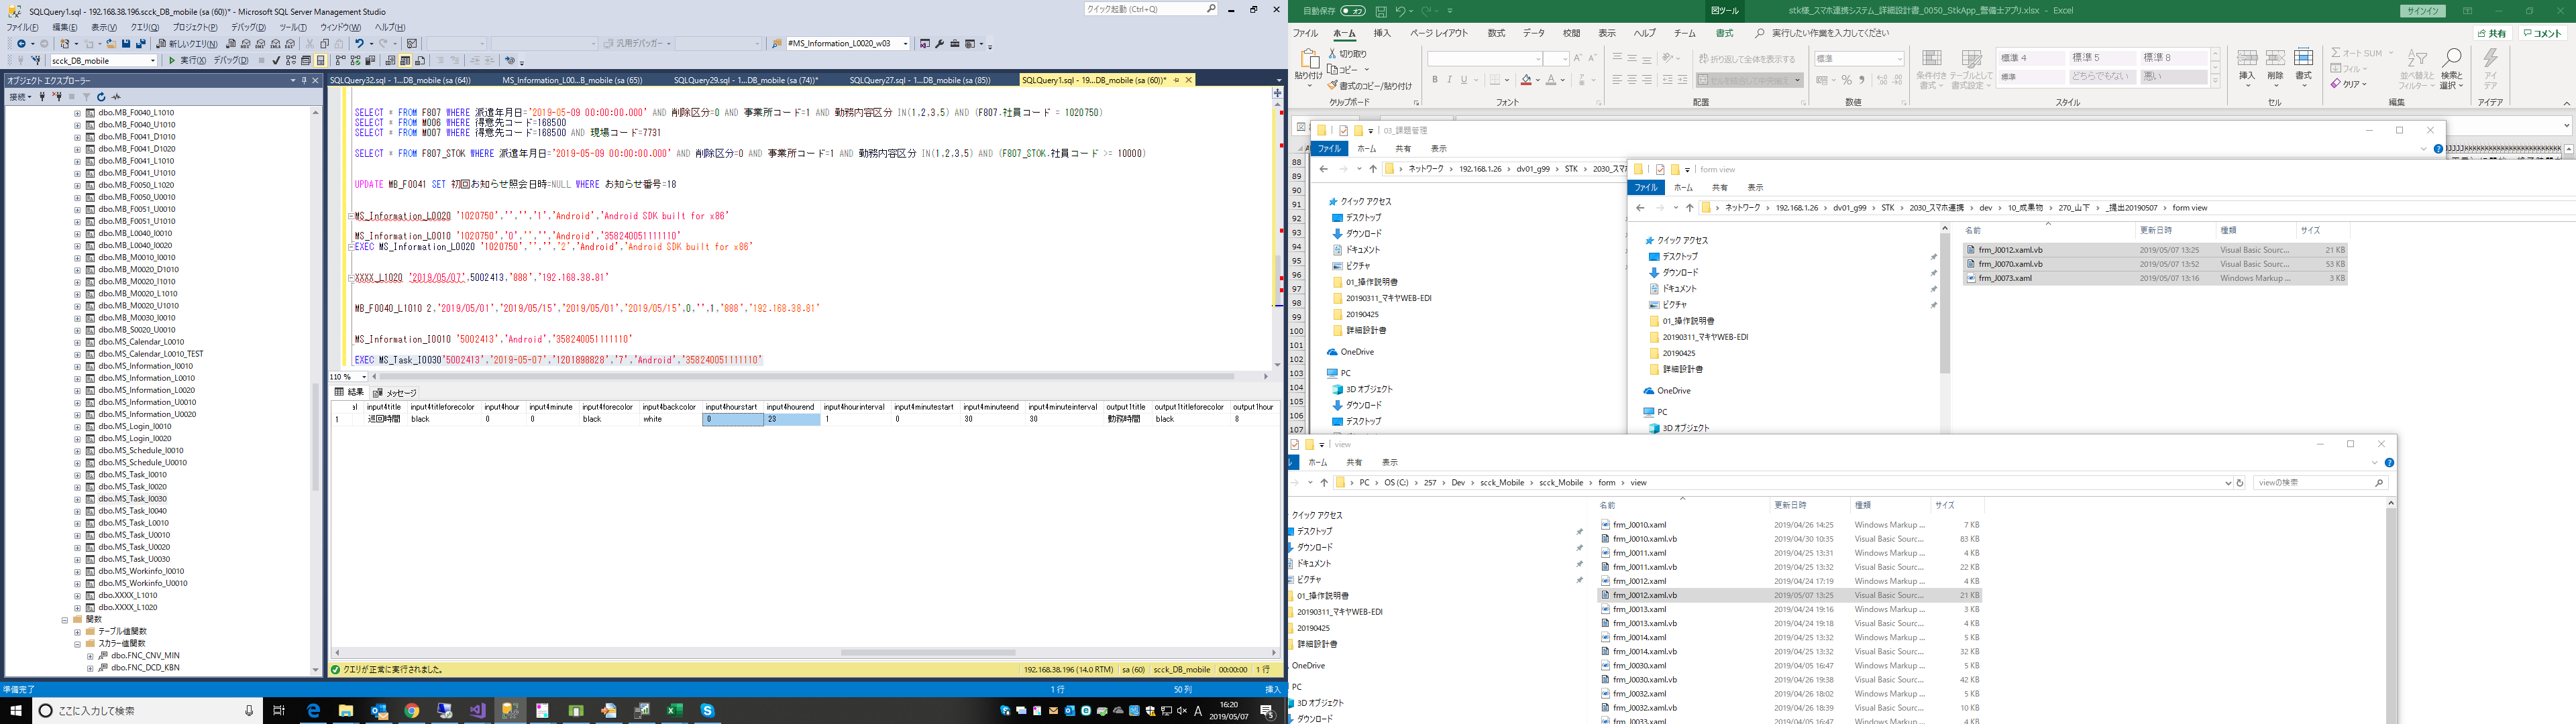Expand dbo.FNC_CNV_MIN function node
This screenshot has width=2576, height=724.
click(x=90, y=656)
